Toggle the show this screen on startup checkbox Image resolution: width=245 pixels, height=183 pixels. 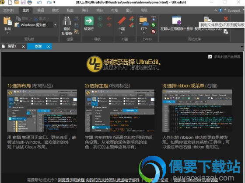(210, 57)
